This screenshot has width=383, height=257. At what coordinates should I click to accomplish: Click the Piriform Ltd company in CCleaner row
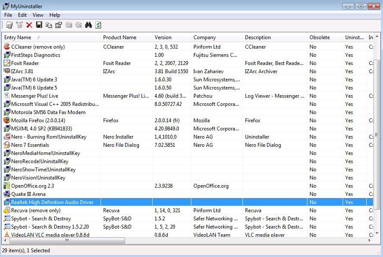pyautogui.click(x=207, y=46)
